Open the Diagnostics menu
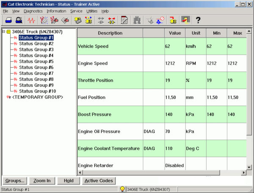Viewport: 254px width, 193px height. pos(33,11)
